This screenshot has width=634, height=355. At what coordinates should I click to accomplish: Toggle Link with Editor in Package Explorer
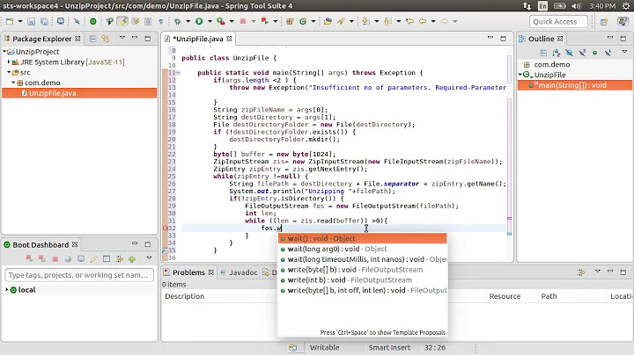click(x=106, y=39)
